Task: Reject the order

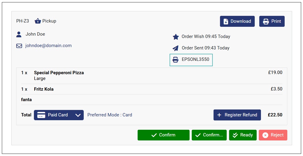Action: [x=273, y=135]
